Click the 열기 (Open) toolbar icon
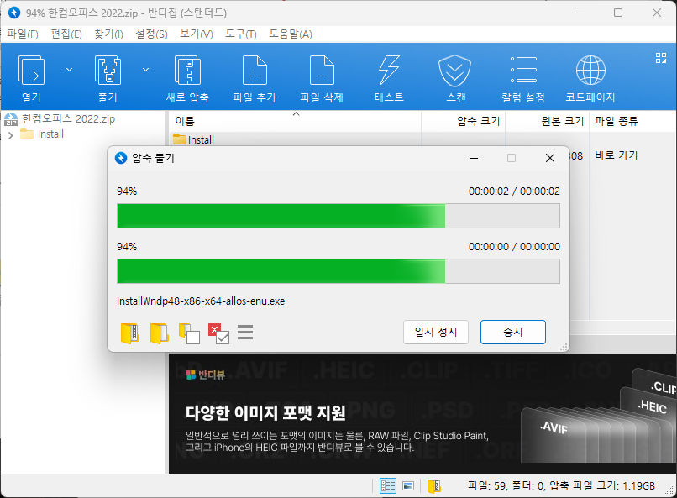Viewport: 677px width, 498px height. click(x=31, y=71)
